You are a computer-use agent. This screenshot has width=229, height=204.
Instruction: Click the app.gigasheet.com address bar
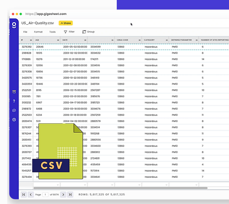point(46,14)
